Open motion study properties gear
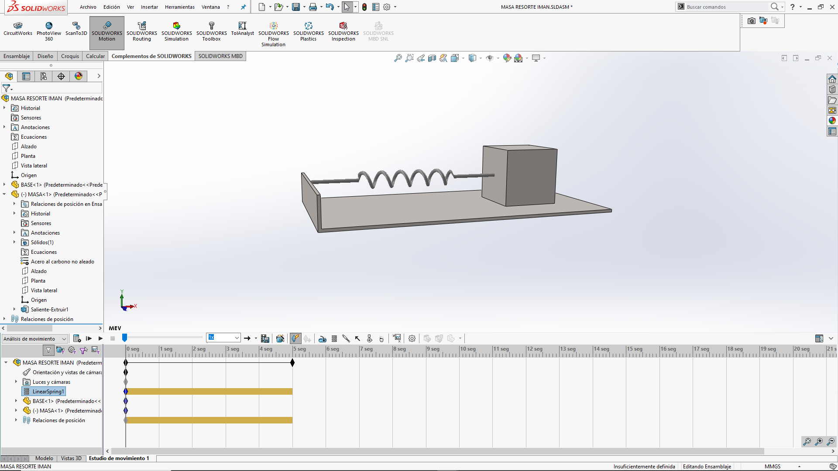 [x=412, y=338]
